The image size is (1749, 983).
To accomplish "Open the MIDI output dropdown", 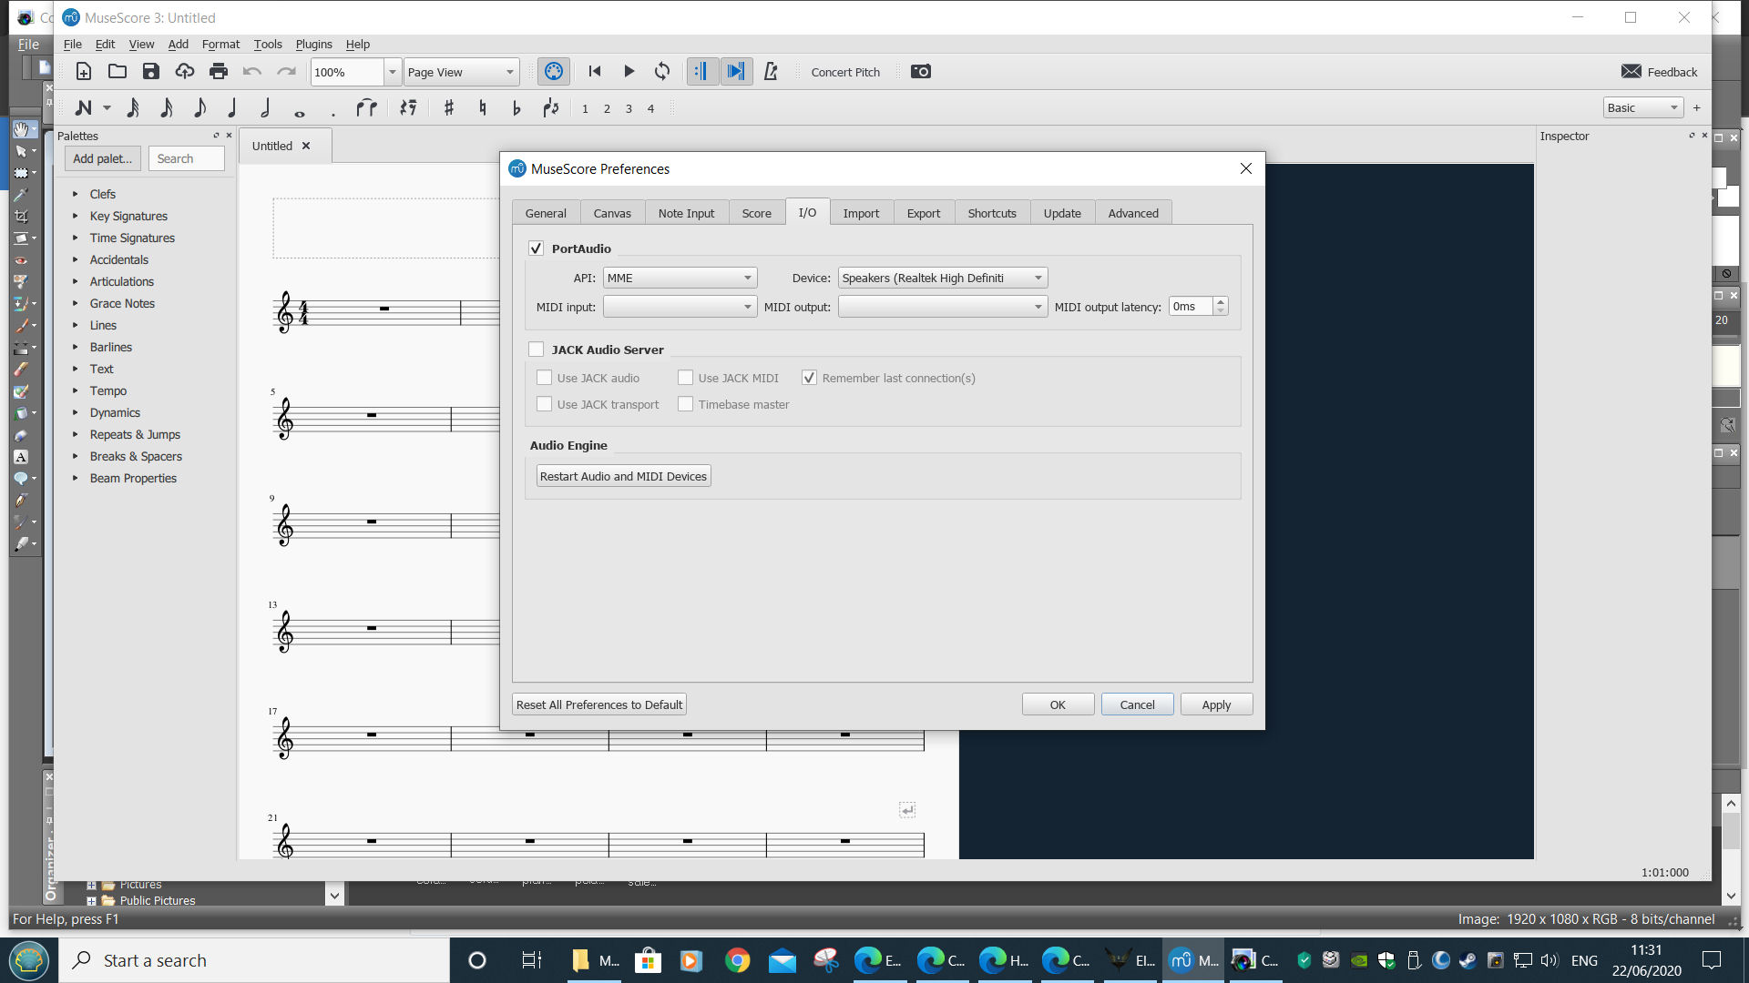I will (x=942, y=307).
